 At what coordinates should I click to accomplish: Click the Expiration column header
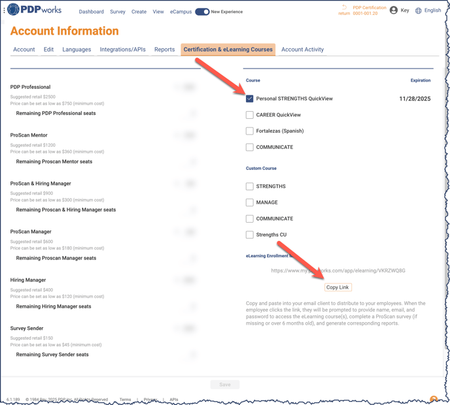(421, 80)
